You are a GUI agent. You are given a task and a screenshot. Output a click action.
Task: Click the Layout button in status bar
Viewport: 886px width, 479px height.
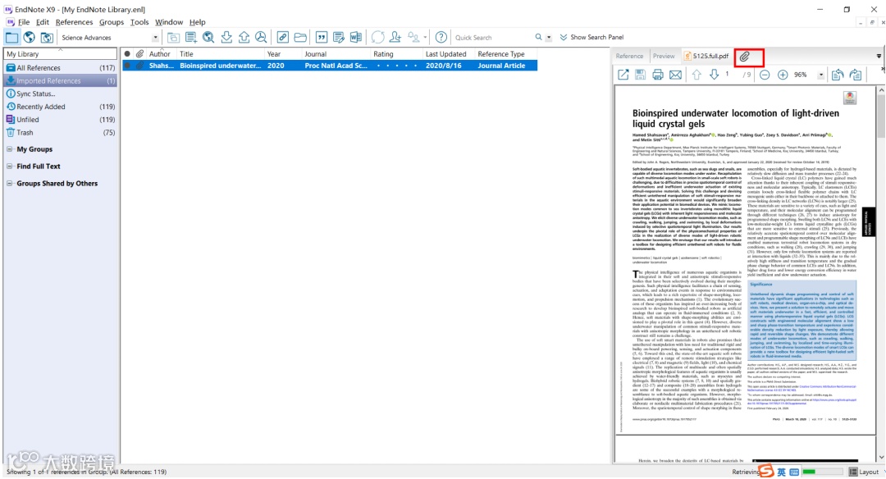point(865,472)
